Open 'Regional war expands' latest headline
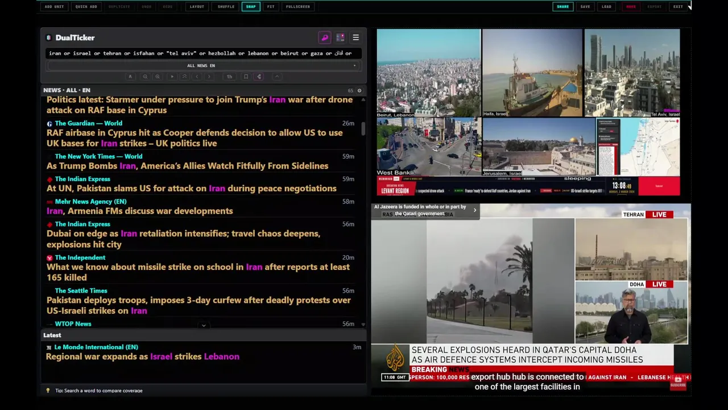This screenshot has width=728, height=410. (142, 357)
